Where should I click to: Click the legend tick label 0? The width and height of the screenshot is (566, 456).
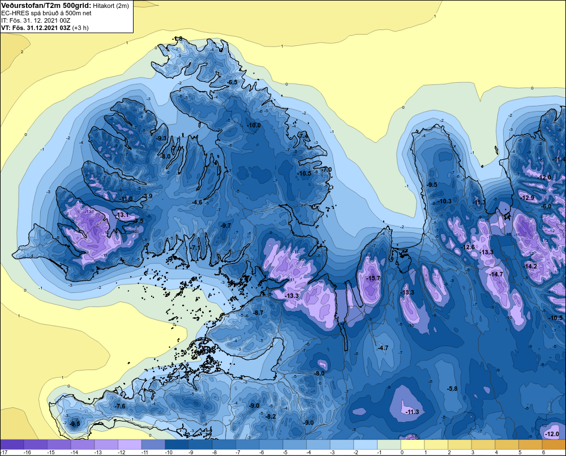402,453
